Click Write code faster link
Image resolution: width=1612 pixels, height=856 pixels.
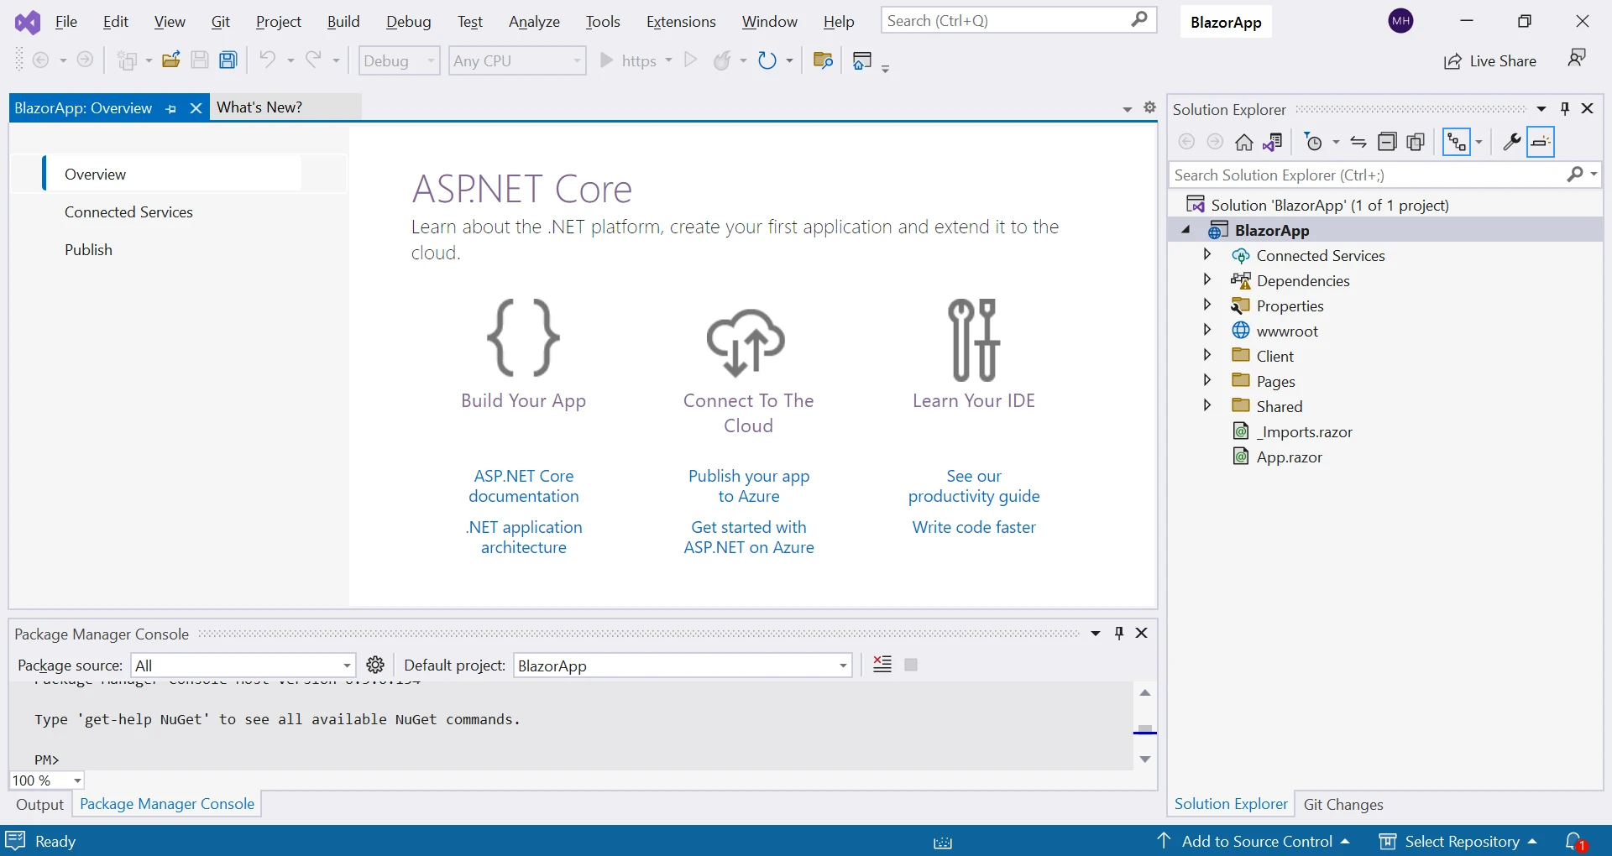point(974,527)
